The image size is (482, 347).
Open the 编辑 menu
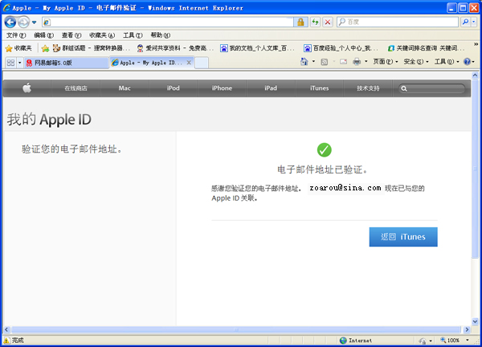point(43,35)
